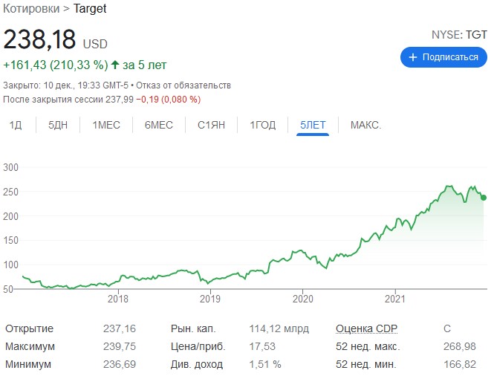494x376 pixels.
Task: Click the 150 y-axis label
Action: [10, 240]
